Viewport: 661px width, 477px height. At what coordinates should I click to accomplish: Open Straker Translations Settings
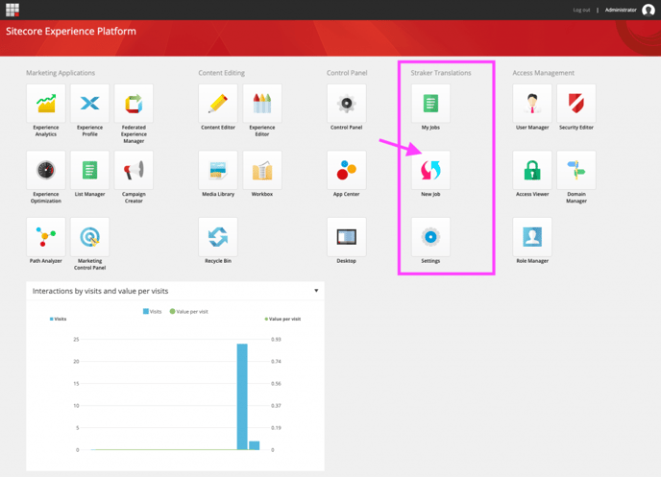pos(430,237)
